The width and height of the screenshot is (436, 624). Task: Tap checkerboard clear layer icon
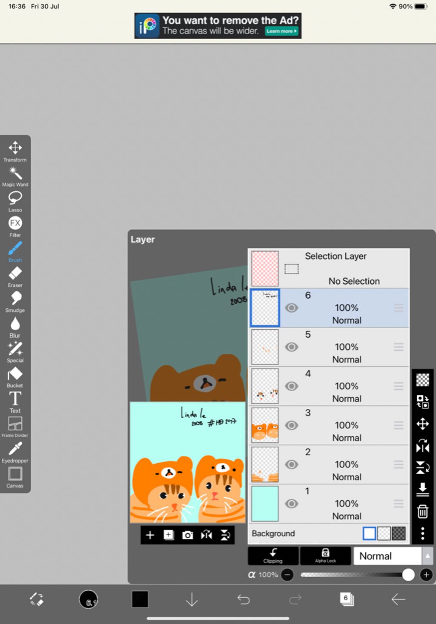tap(422, 379)
